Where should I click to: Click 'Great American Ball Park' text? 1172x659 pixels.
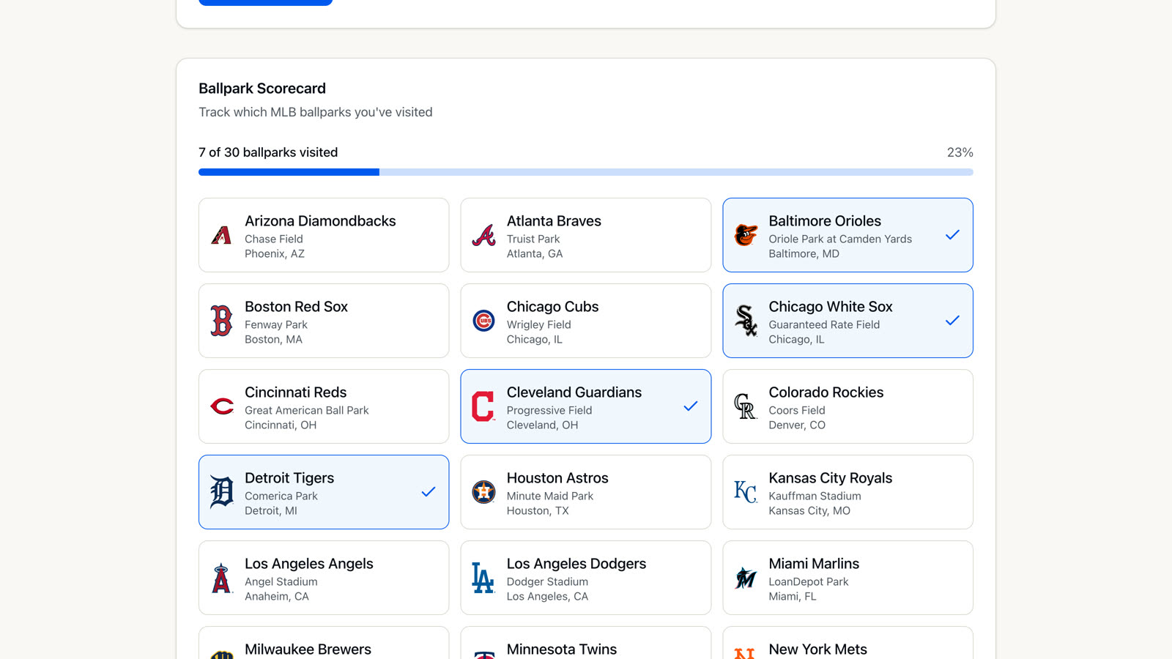(x=307, y=410)
